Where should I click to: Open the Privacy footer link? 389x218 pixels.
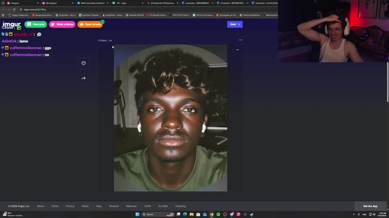click(70, 206)
